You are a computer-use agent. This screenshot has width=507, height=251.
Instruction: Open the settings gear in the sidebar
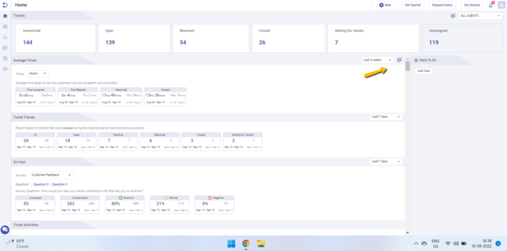pyautogui.click(x=5, y=69)
